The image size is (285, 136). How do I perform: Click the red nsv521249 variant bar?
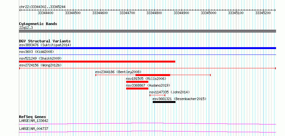[97, 62]
